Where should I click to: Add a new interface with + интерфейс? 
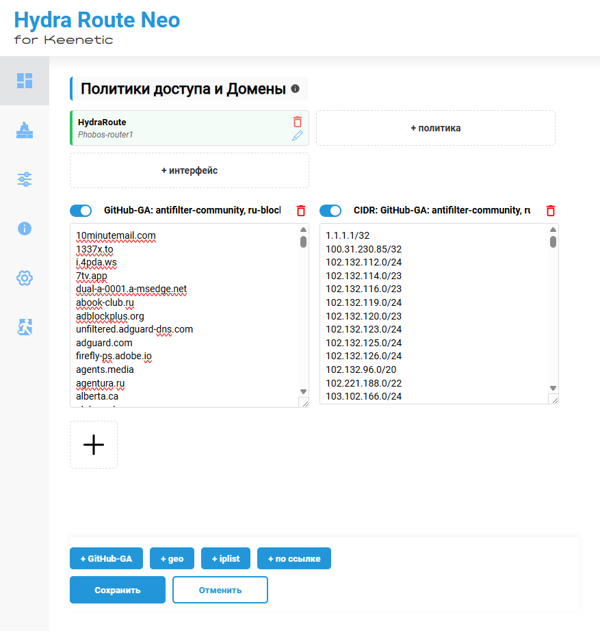tap(189, 170)
